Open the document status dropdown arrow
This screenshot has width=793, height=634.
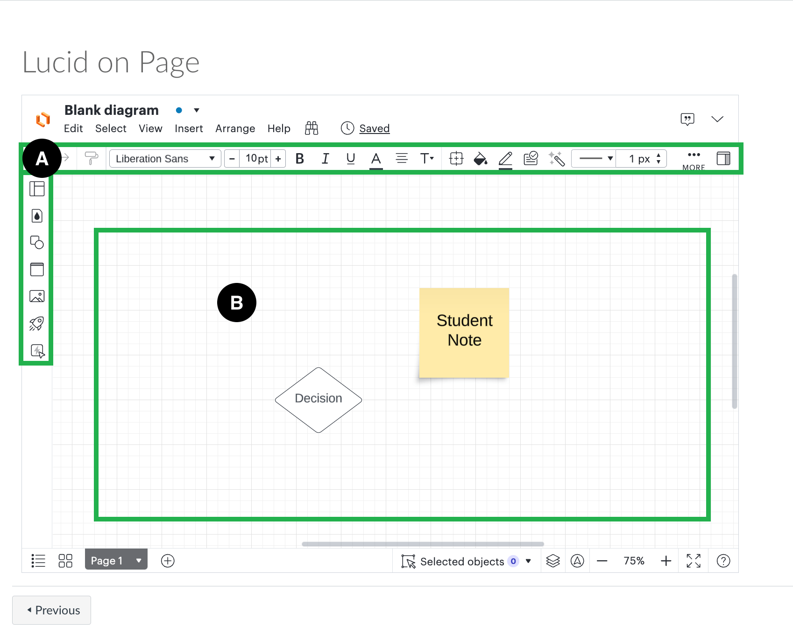coord(197,111)
